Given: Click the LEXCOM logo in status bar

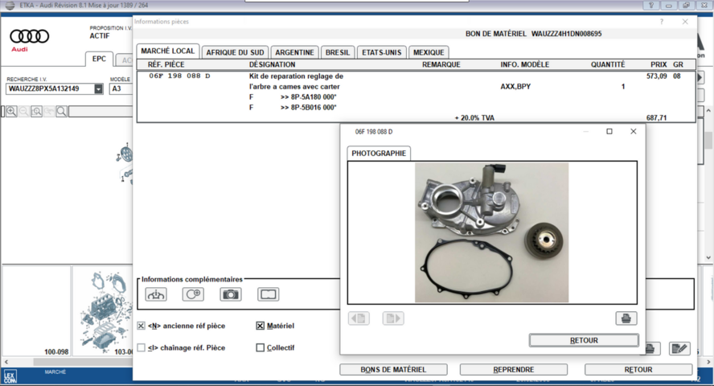Looking at the screenshot, I should click(x=10, y=377).
